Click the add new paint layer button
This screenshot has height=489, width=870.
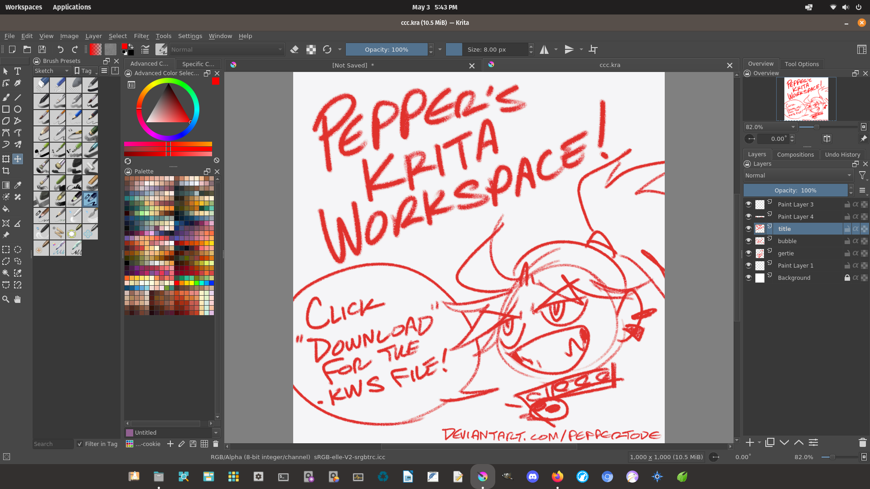[749, 442]
